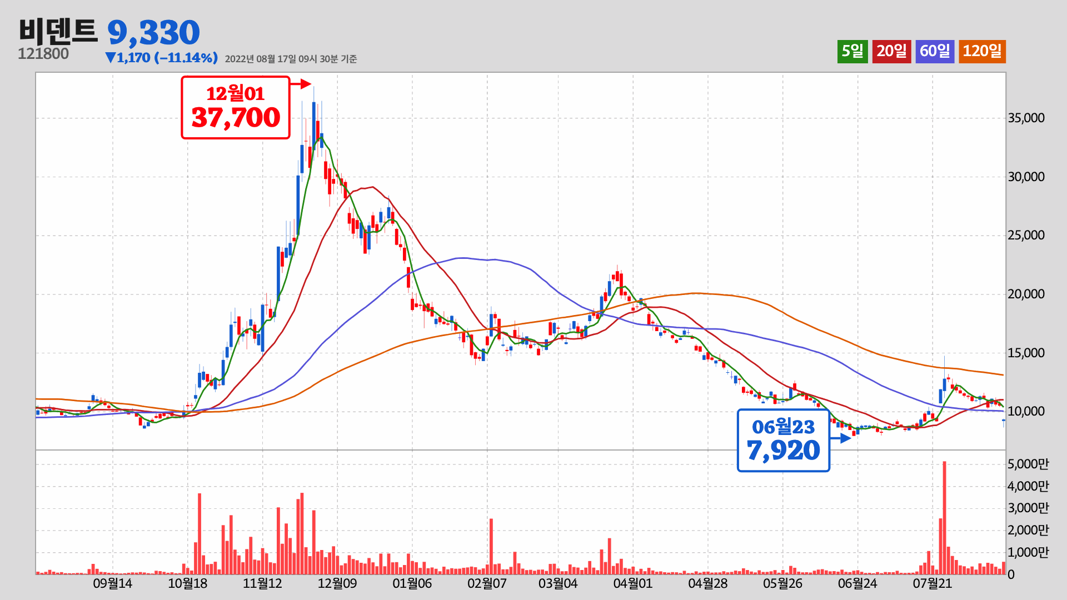Click the stock name 비덴트
The image size is (1067, 600).
pyautogui.click(x=58, y=31)
